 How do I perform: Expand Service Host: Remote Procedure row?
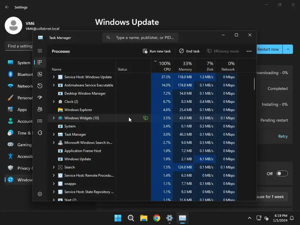coord(54,175)
